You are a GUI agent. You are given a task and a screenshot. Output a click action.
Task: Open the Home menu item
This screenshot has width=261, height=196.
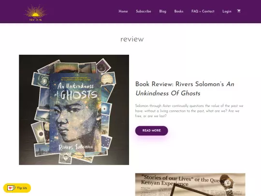pyautogui.click(x=123, y=11)
